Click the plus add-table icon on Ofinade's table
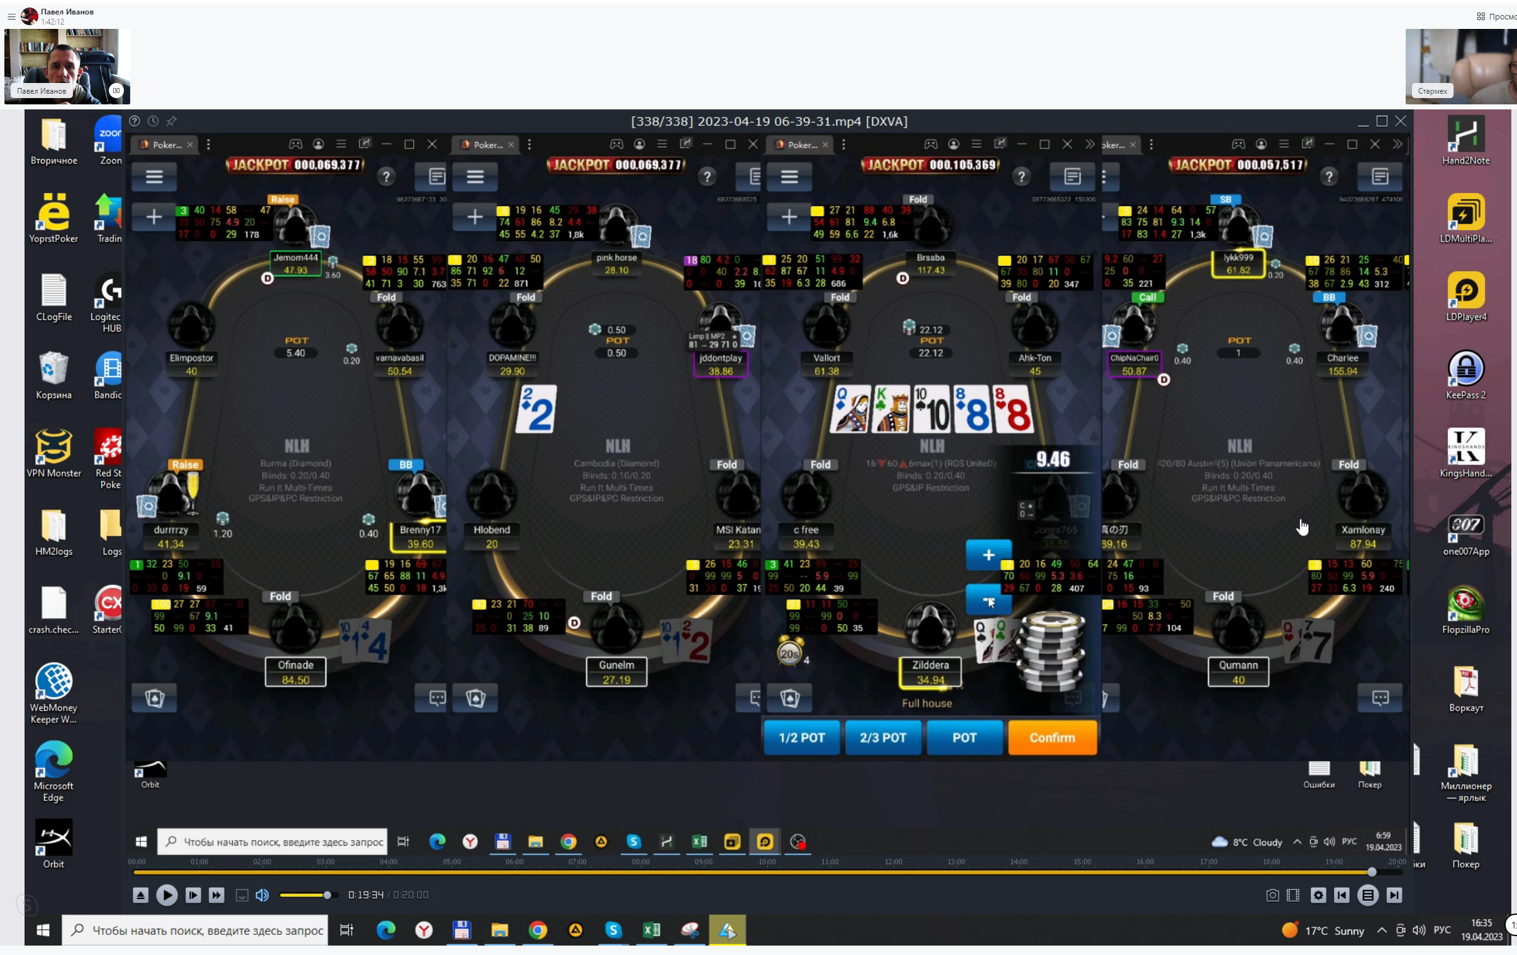Viewport: 1517px width, 955px height. [153, 217]
